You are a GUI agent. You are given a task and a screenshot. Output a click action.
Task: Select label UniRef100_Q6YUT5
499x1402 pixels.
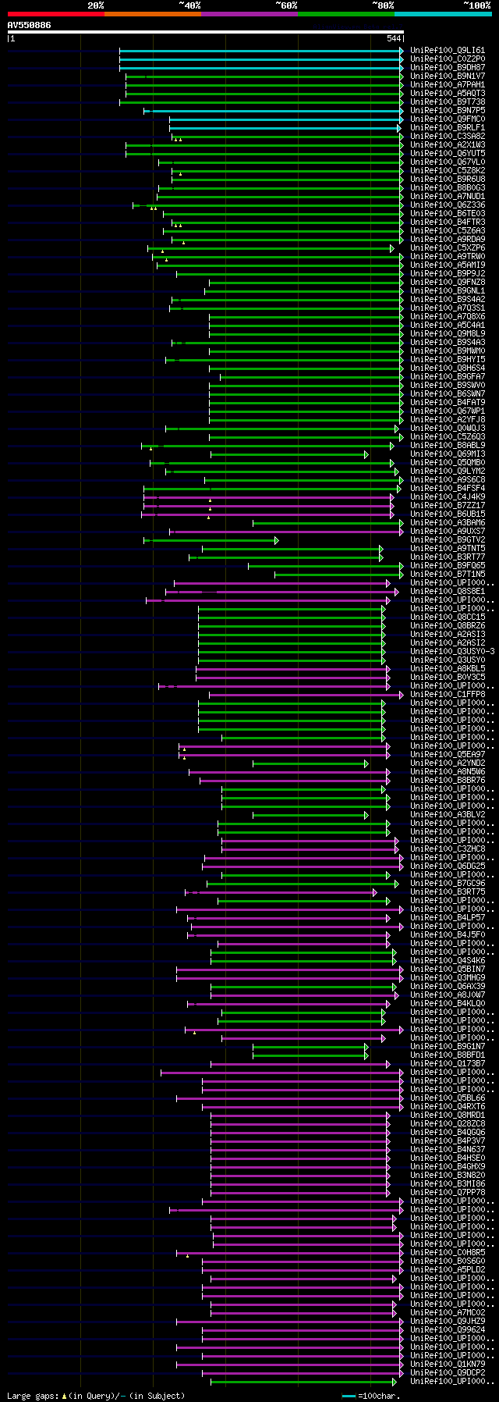coord(448,154)
